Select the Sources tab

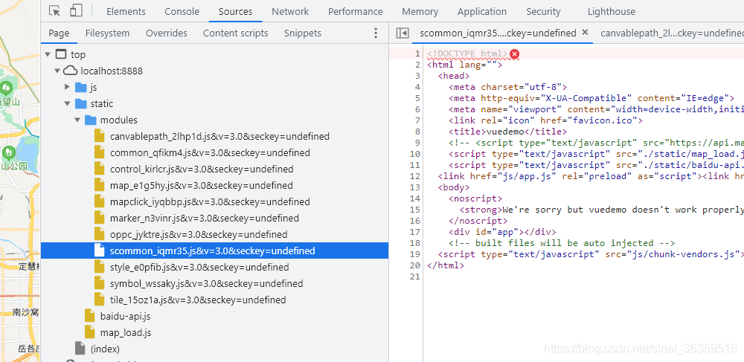(x=235, y=11)
